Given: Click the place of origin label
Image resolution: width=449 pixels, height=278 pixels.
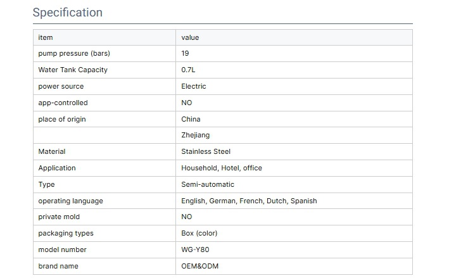Looking at the screenshot, I should coord(62,119).
